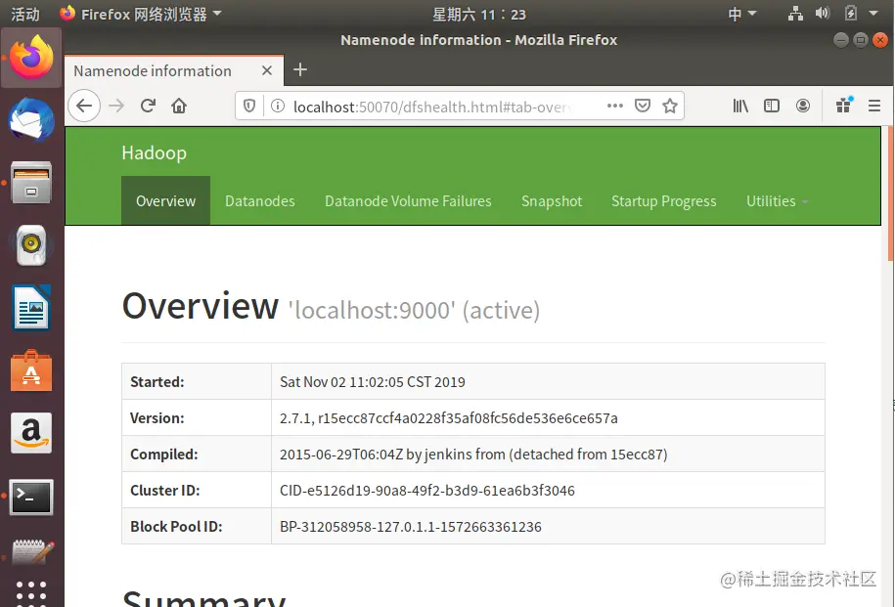This screenshot has width=895, height=607.
Task: Expand the system menu arrow
Action: (x=873, y=13)
